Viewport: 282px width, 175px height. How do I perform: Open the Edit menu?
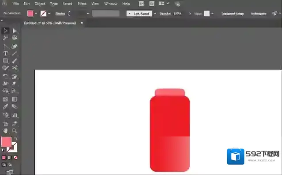27,4
